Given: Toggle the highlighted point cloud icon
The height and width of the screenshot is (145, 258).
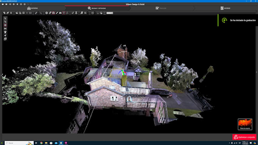Looking at the screenshot, I should pos(53,13).
